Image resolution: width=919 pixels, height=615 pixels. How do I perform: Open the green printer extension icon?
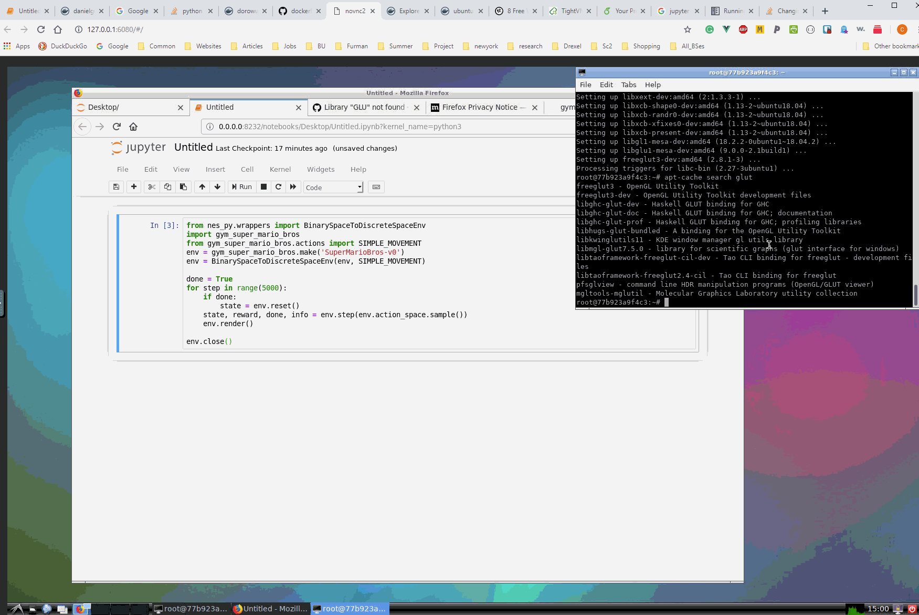(x=794, y=29)
